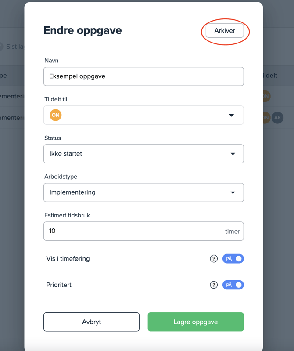Click the orange ON avatar in Tildelt til
Viewport: 294px width, 351px height.
[56, 115]
